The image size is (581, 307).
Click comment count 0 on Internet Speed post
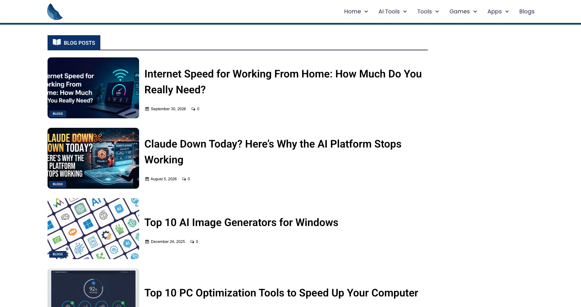[x=198, y=109]
